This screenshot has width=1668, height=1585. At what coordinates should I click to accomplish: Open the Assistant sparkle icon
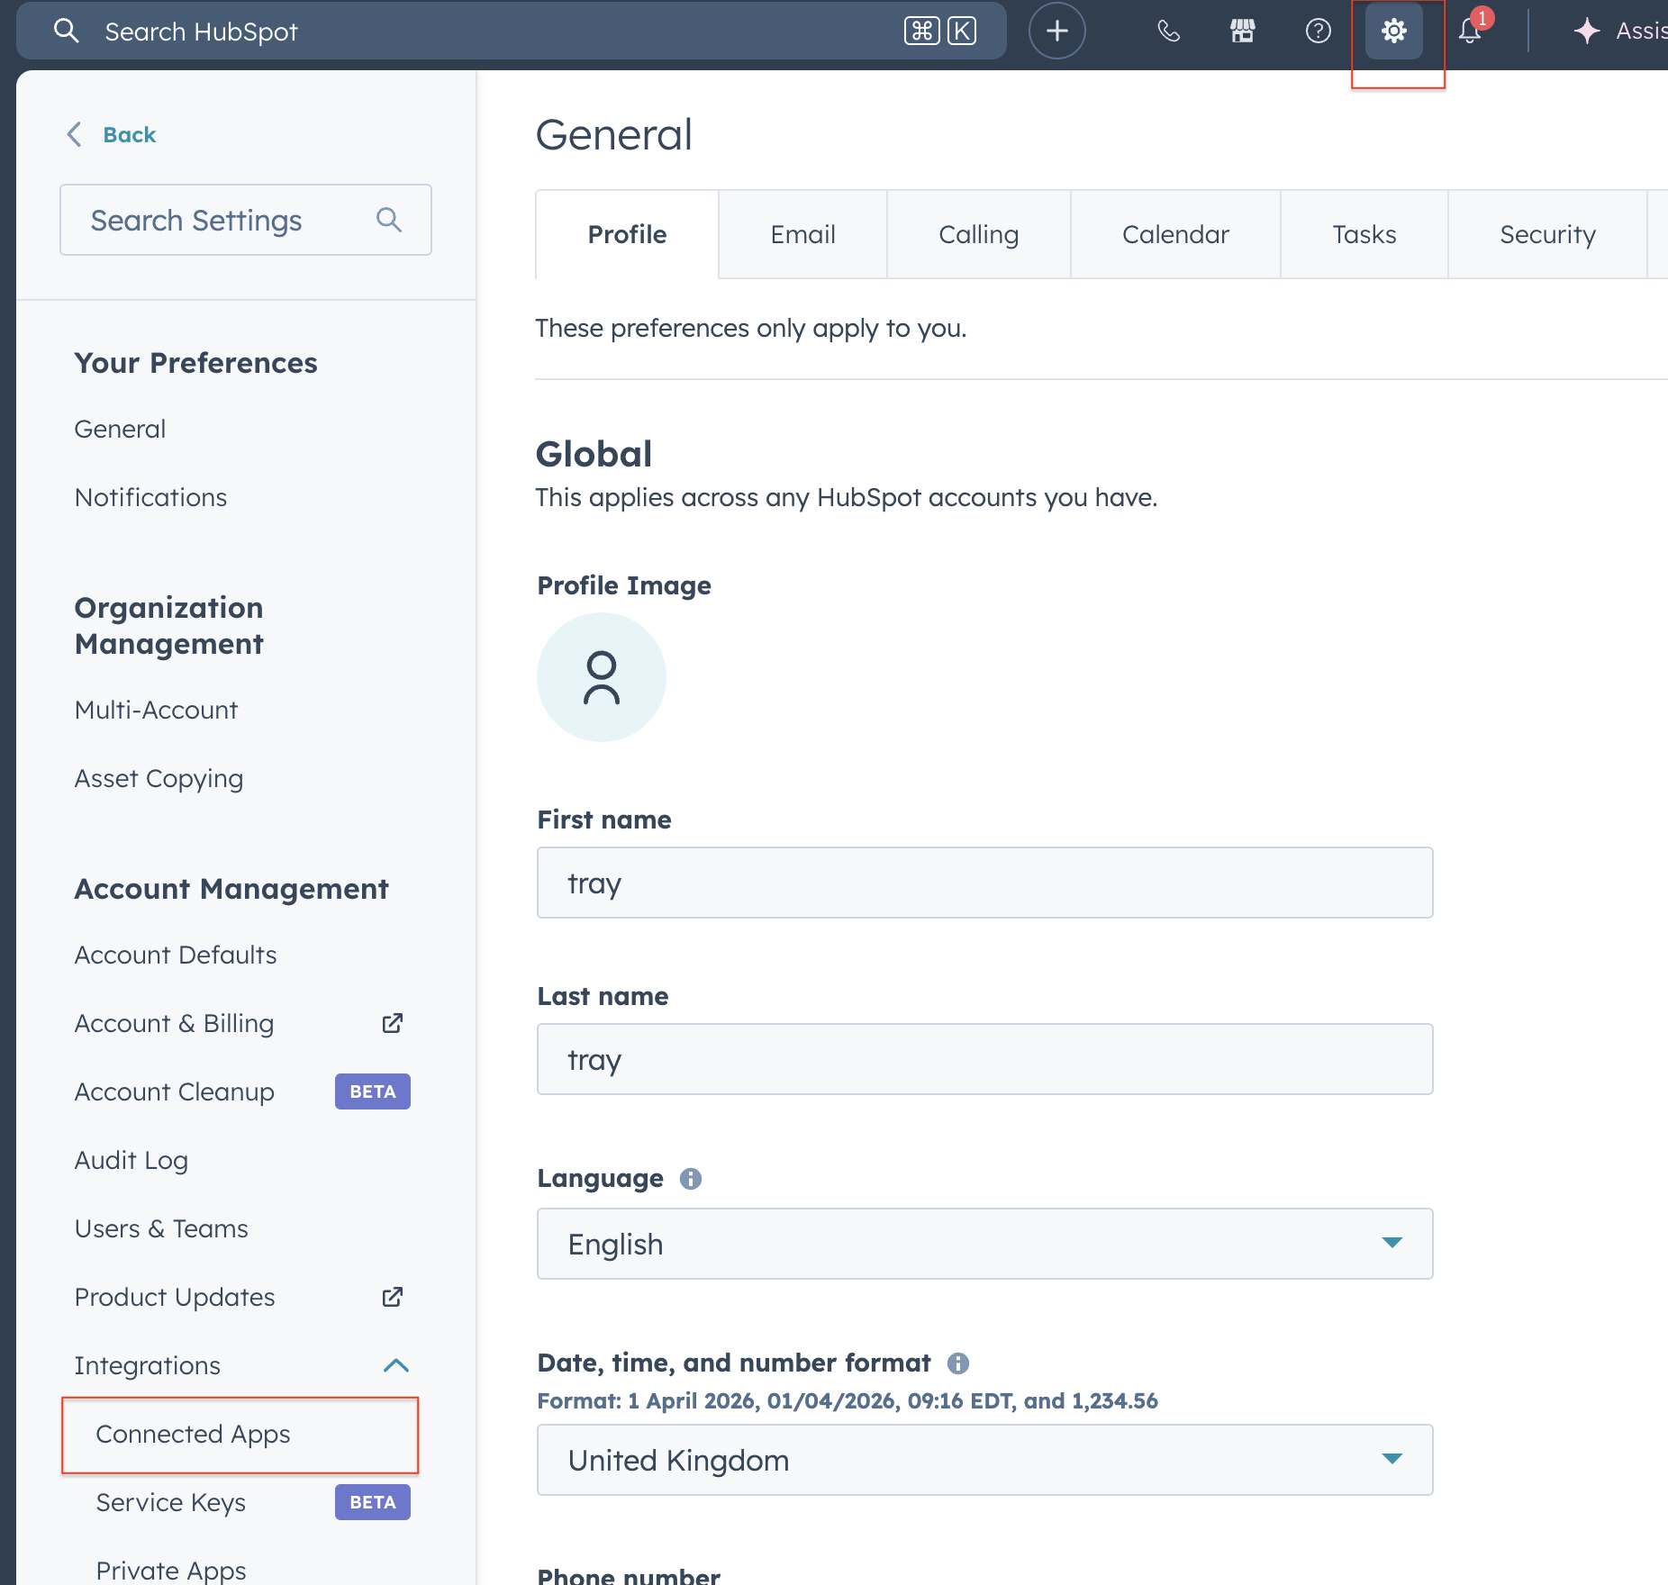1585,30
